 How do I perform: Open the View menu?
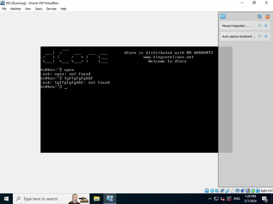click(x=28, y=9)
